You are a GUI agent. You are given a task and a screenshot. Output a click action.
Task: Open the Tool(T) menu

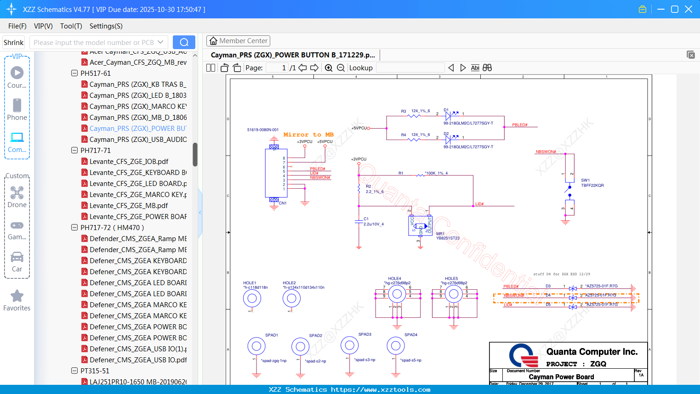tap(71, 26)
